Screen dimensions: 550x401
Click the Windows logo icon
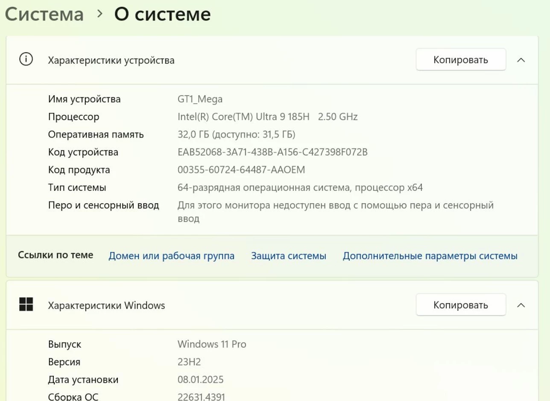coord(26,304)
